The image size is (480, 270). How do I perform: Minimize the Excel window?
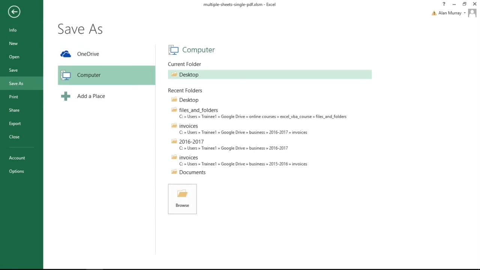click(x=454, y=4)
